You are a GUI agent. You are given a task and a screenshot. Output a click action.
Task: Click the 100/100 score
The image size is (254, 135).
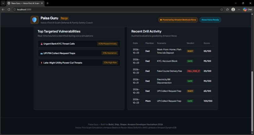pyautogui.click(x=208, y=101)
